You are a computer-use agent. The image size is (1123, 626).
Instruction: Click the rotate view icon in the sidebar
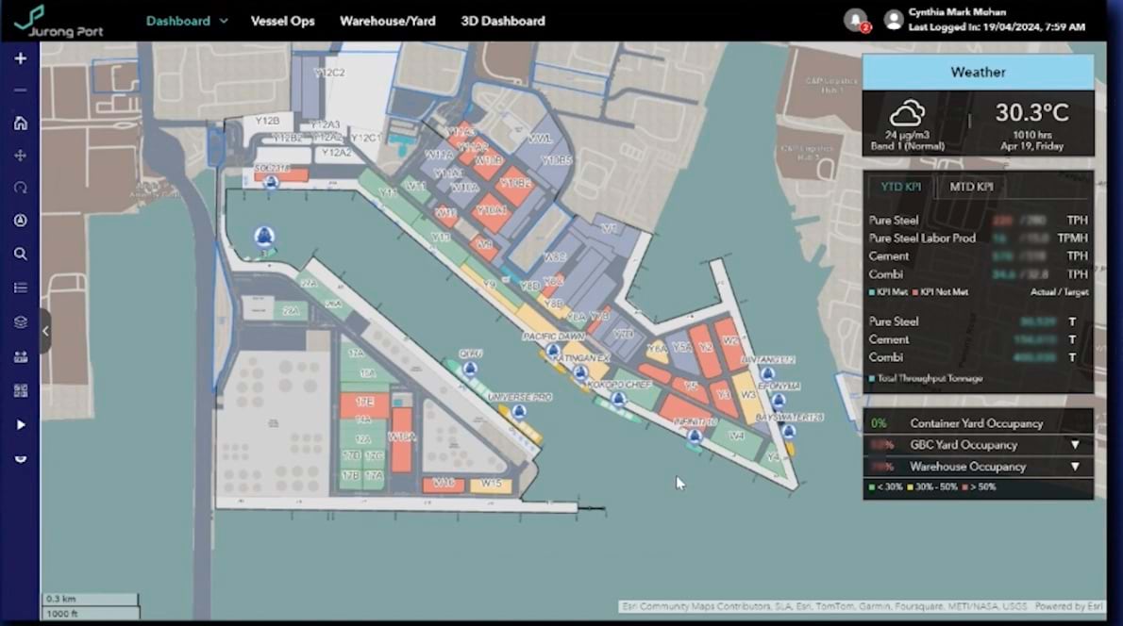(20, 188)
